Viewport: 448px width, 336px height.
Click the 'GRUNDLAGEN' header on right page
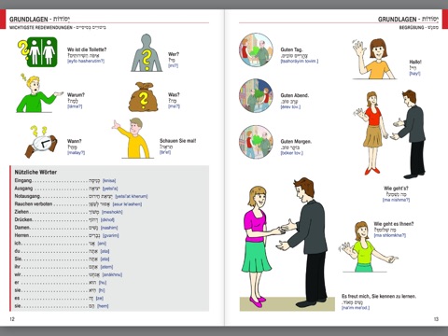coord(398,20)
